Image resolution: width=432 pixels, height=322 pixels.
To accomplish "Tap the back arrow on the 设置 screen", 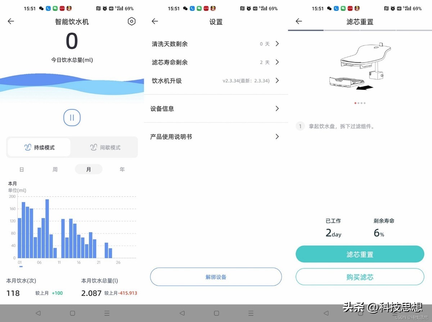I will click(154, 21).
